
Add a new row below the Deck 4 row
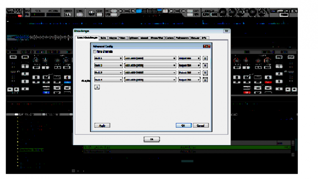97,87
